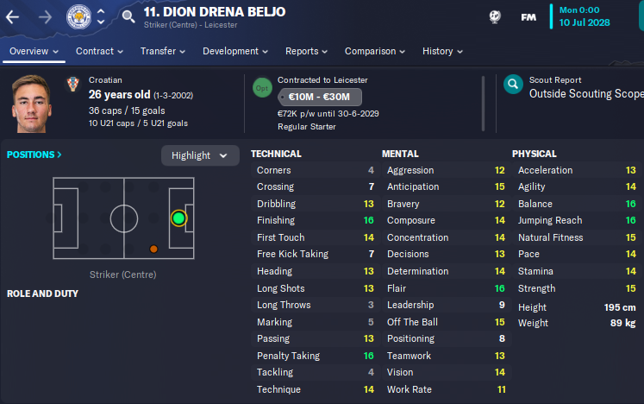The image size is (644, 404).
Task: Click the Croatian flag badge
Action: click(x=72, y=84)
